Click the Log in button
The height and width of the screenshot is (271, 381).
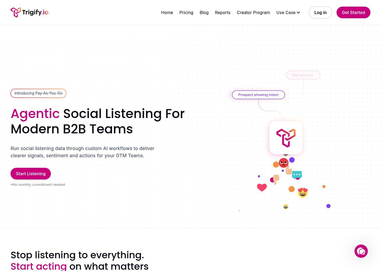(320, 12)
